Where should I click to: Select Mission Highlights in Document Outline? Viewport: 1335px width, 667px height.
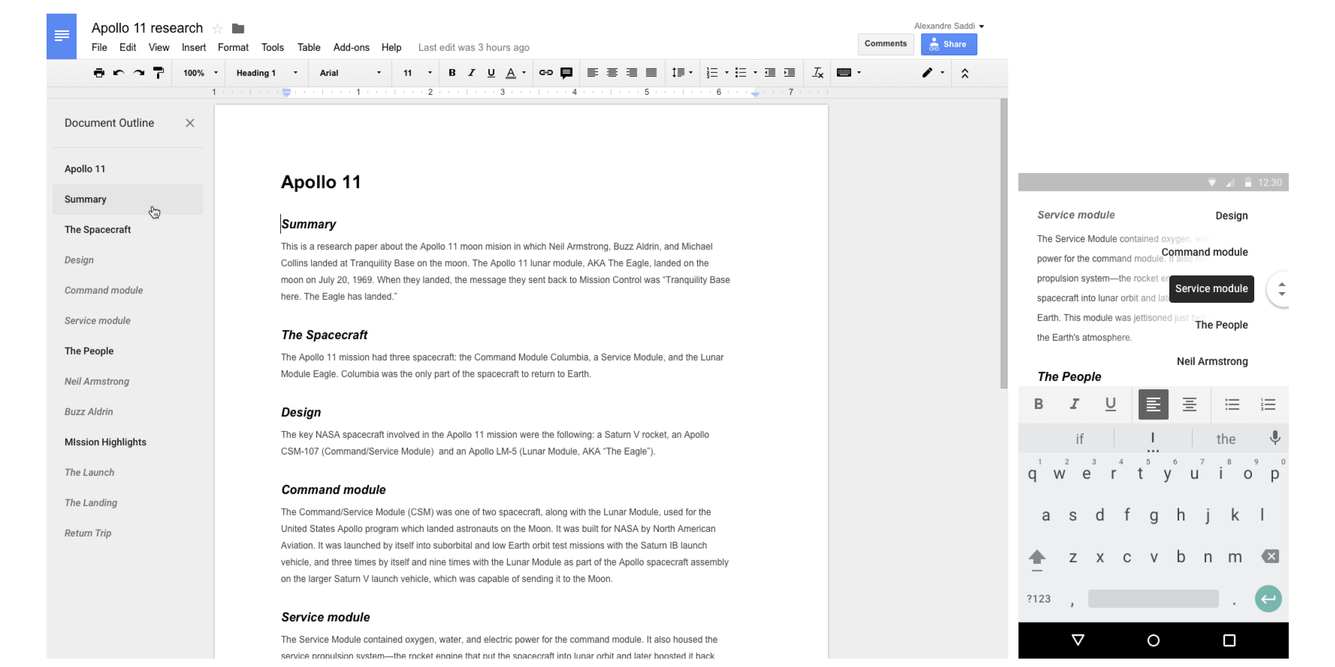(105, 442)
